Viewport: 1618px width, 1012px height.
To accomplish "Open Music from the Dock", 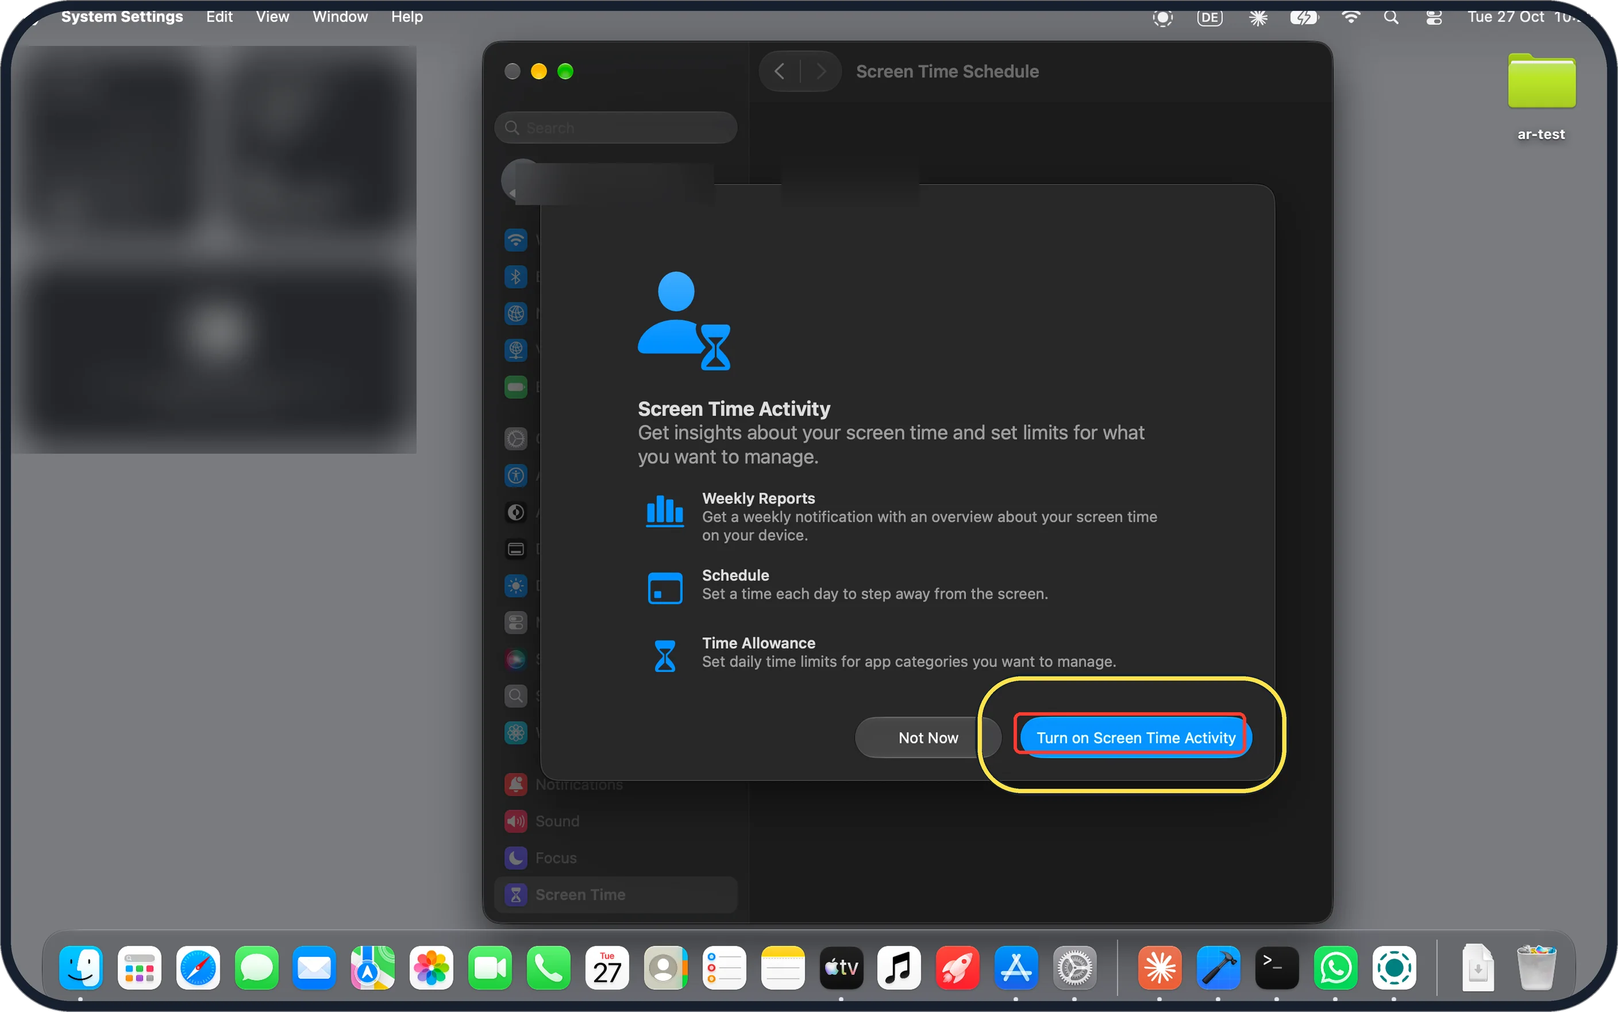I will click(899, 967).
